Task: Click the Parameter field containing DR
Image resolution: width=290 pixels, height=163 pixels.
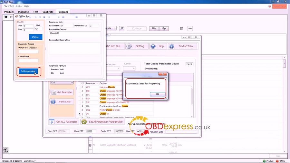Action: coord(67,26)
